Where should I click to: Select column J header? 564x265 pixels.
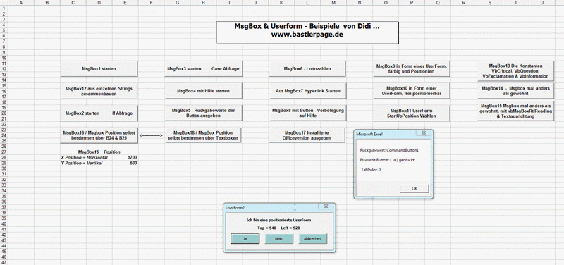[255, 3]
